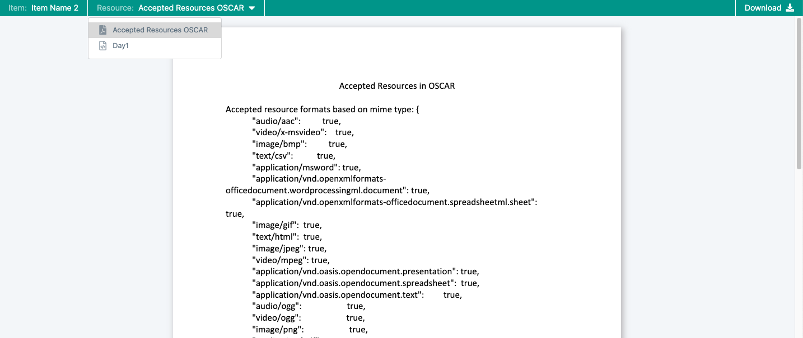This screenshot has width=803, height=338.
Task: Click the Accepted Resources OSCAR toolbar label
Action: point(191,8)
